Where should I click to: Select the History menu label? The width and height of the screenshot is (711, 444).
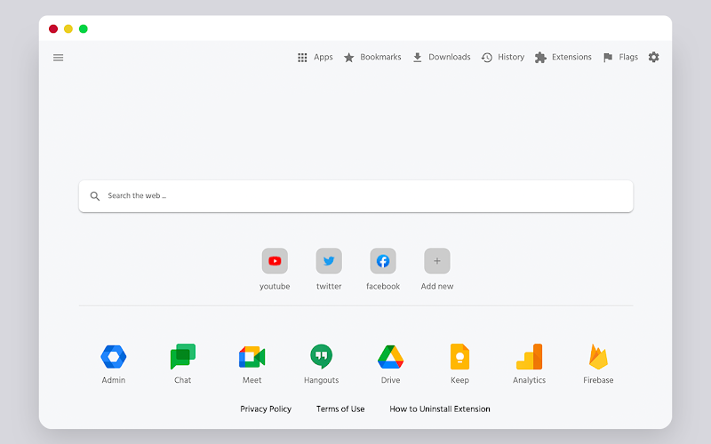[x=511, y=57]
